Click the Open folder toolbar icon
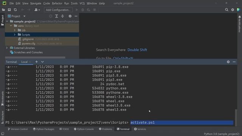This screenshot has width=242, height=136. coord(3,10)
